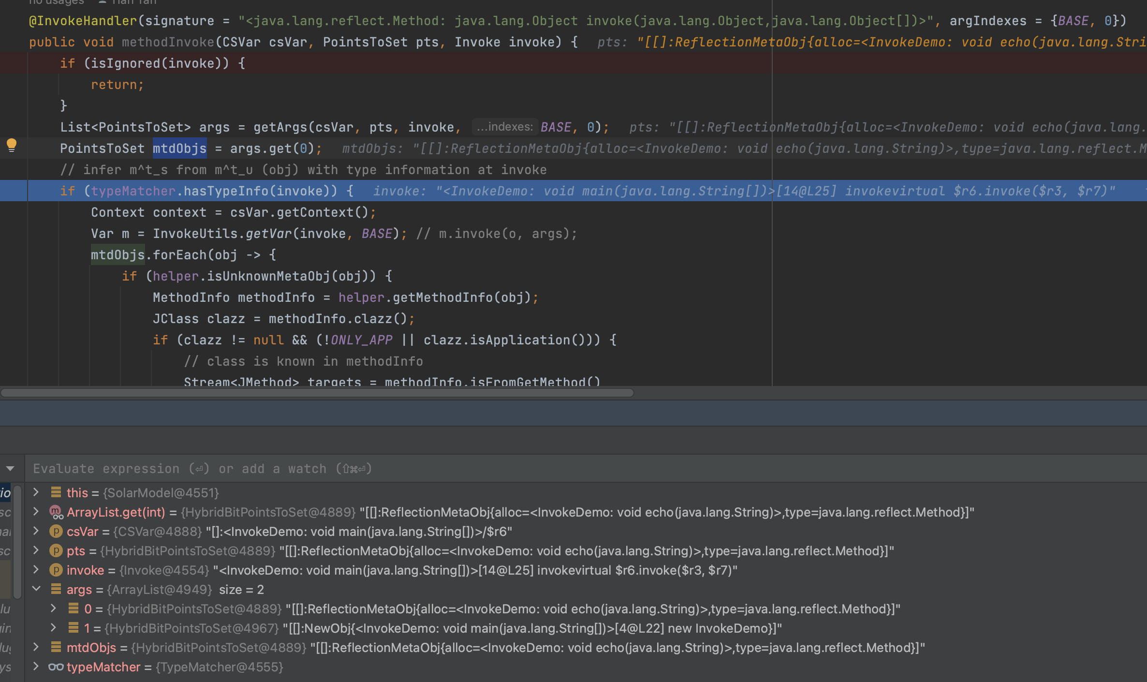
Task: Expand the ArrayList.get(int) result row
Action: (36, 512)
